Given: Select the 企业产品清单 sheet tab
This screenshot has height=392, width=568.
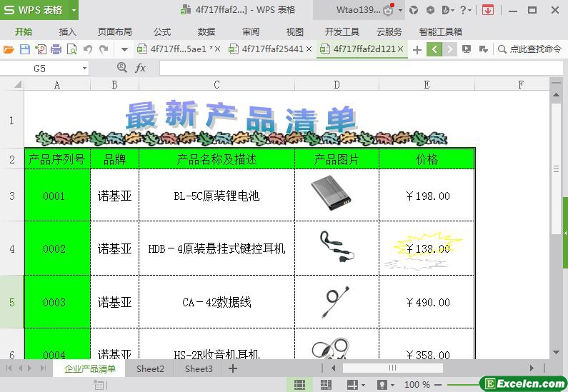Looking at the screenshot, I should coord(89,369).
